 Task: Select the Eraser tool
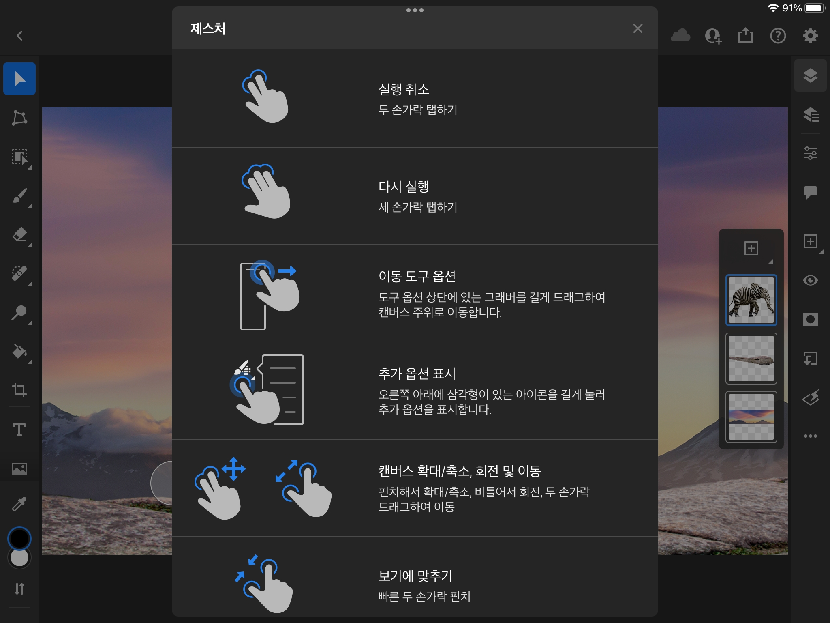click(19, 235)
